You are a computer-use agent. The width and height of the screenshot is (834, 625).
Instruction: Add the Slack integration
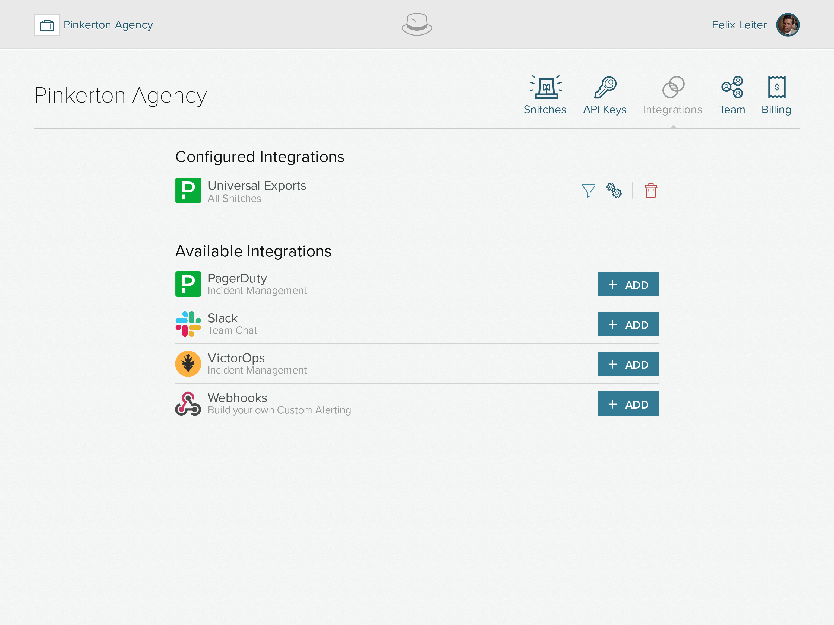click(x=628, y=324)
